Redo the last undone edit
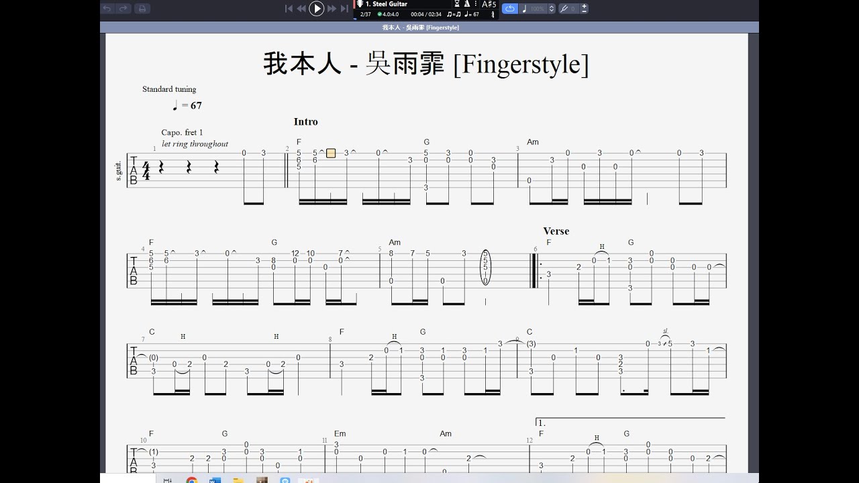Viewport: 859px width, 483px height. click(124, 9)
